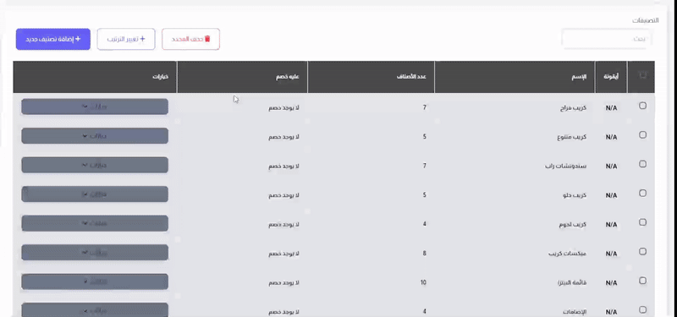Focus the بحث search field

coord(607,39)
